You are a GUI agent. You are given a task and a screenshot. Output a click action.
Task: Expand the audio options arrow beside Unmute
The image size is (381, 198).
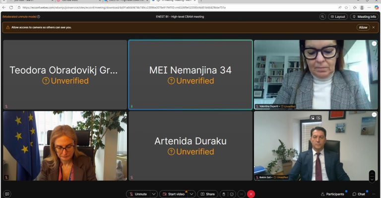[154, 194]
